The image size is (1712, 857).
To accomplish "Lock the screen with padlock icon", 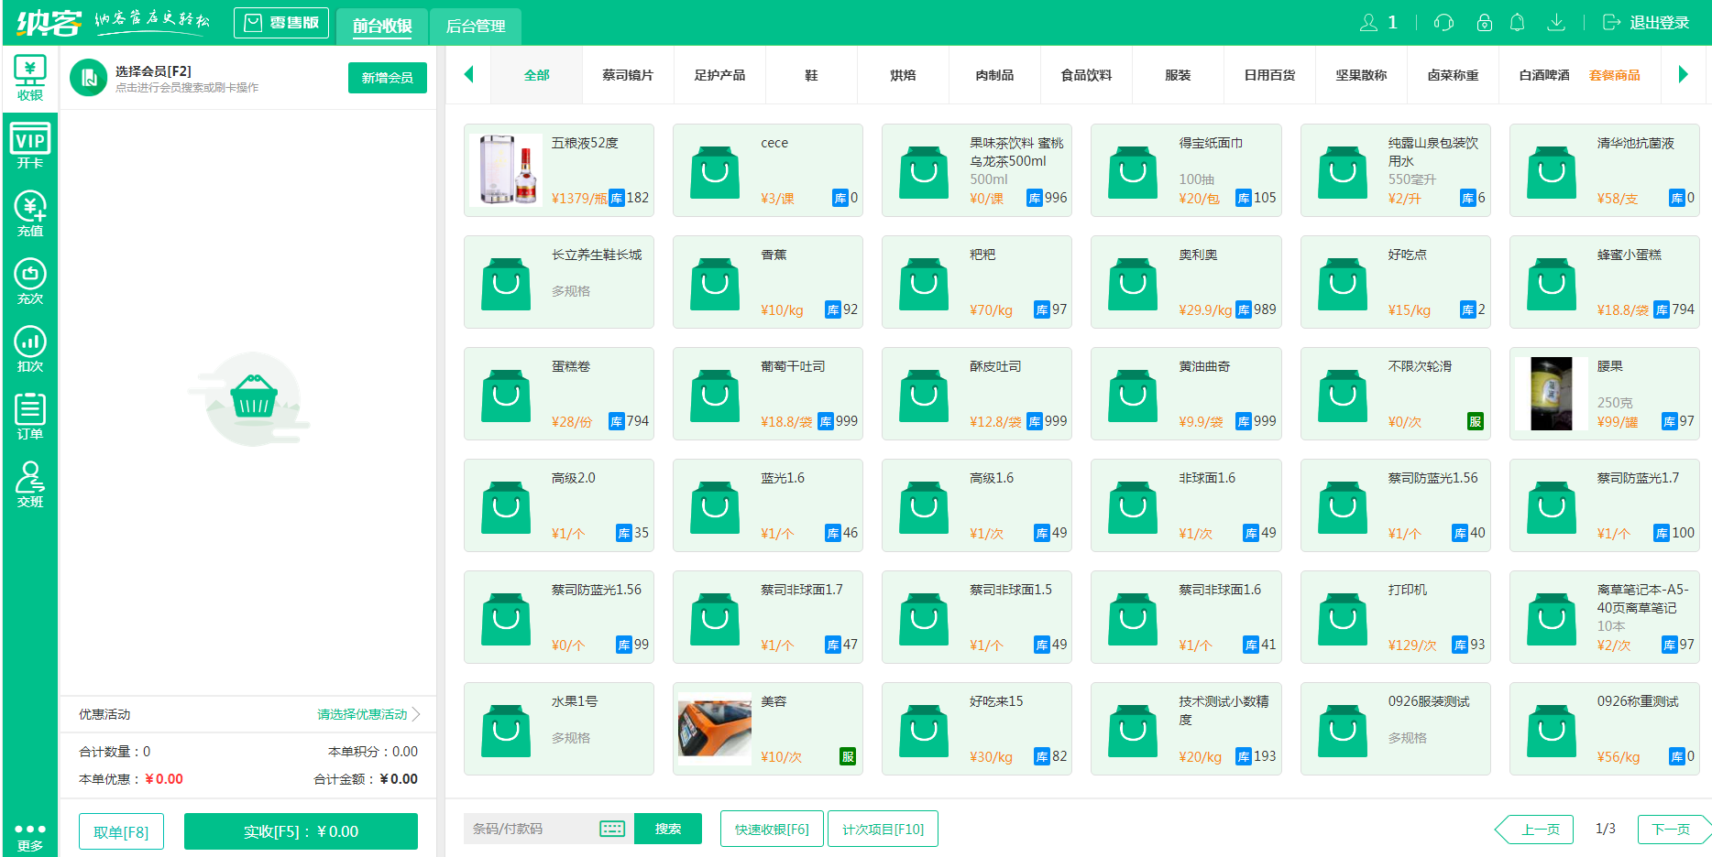I will point(1485,22).
